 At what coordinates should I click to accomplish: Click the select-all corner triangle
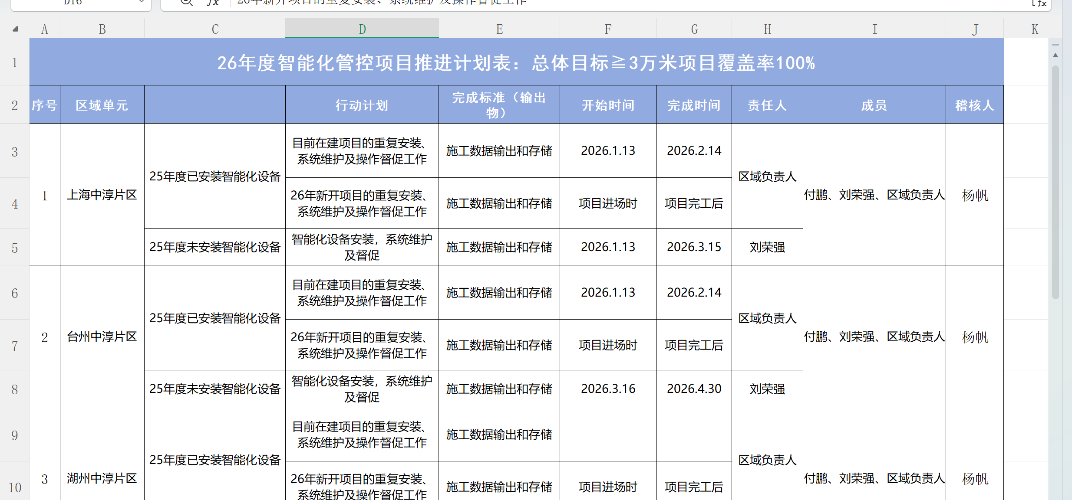[x=16, y=29]
